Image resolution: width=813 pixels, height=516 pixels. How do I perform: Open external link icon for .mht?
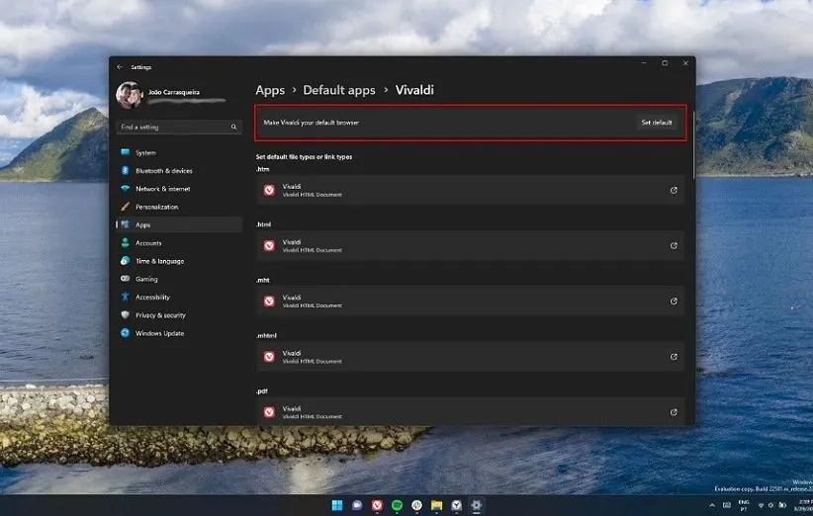[674, 301]
